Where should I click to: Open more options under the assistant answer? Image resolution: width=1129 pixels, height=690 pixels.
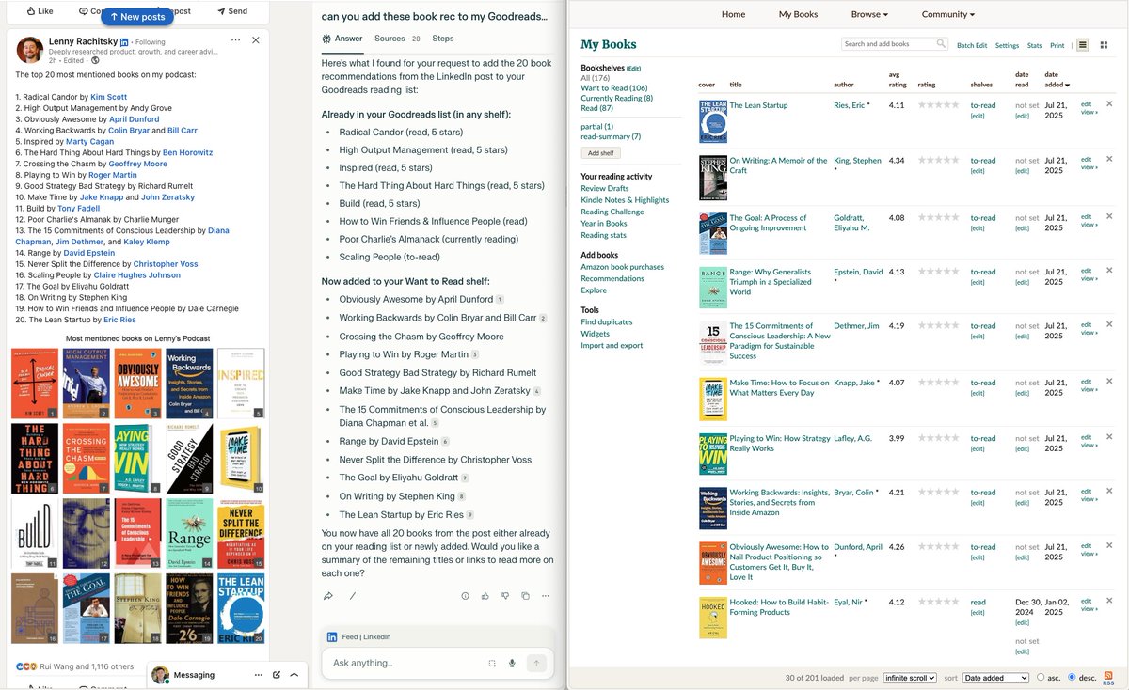546,596
